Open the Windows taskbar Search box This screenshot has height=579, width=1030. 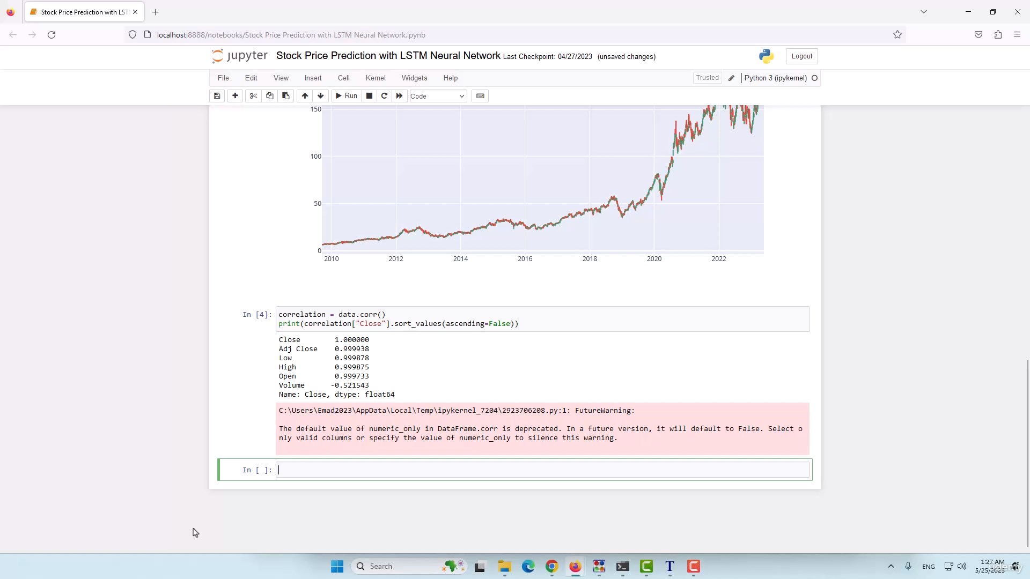pos(397,566)
